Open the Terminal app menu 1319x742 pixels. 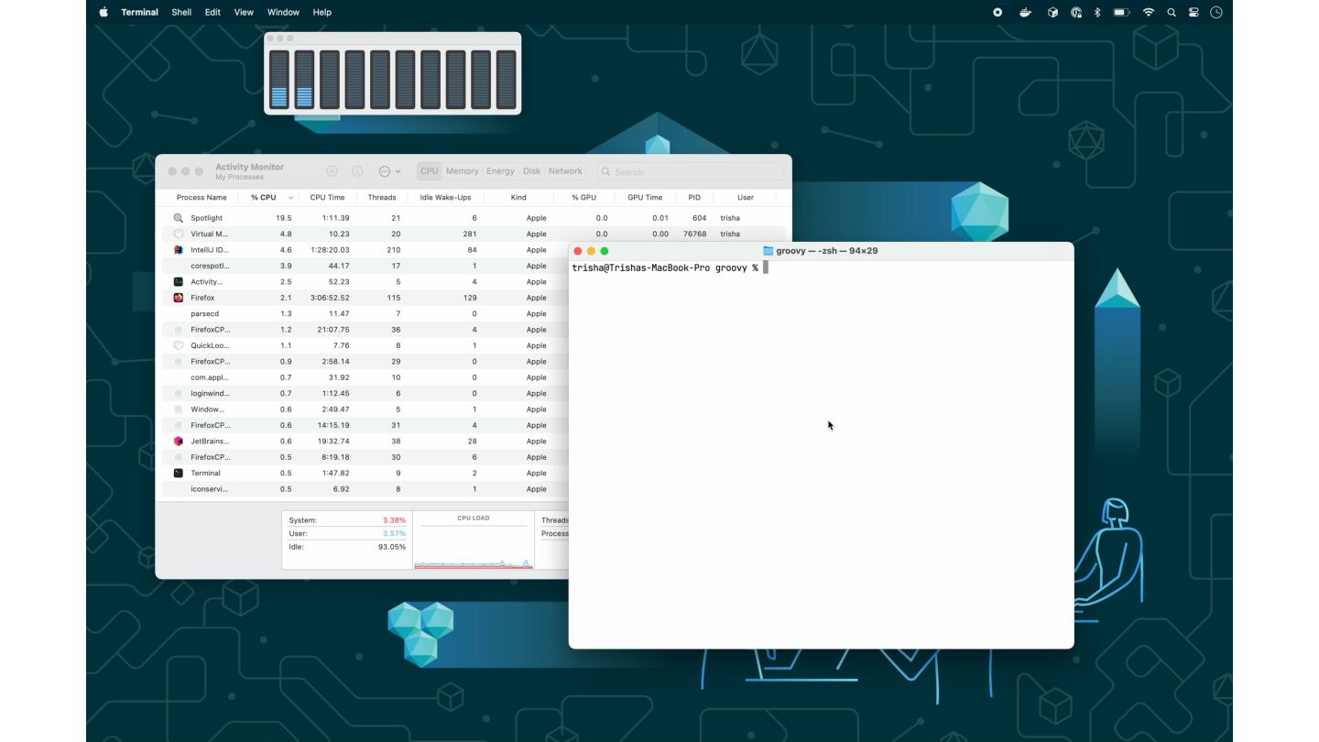tap(139, 12)
